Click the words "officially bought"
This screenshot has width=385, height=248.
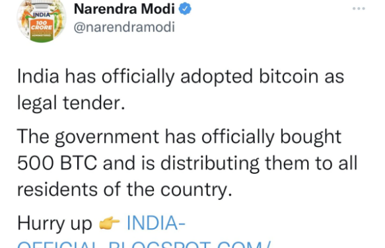coord(271,137)
